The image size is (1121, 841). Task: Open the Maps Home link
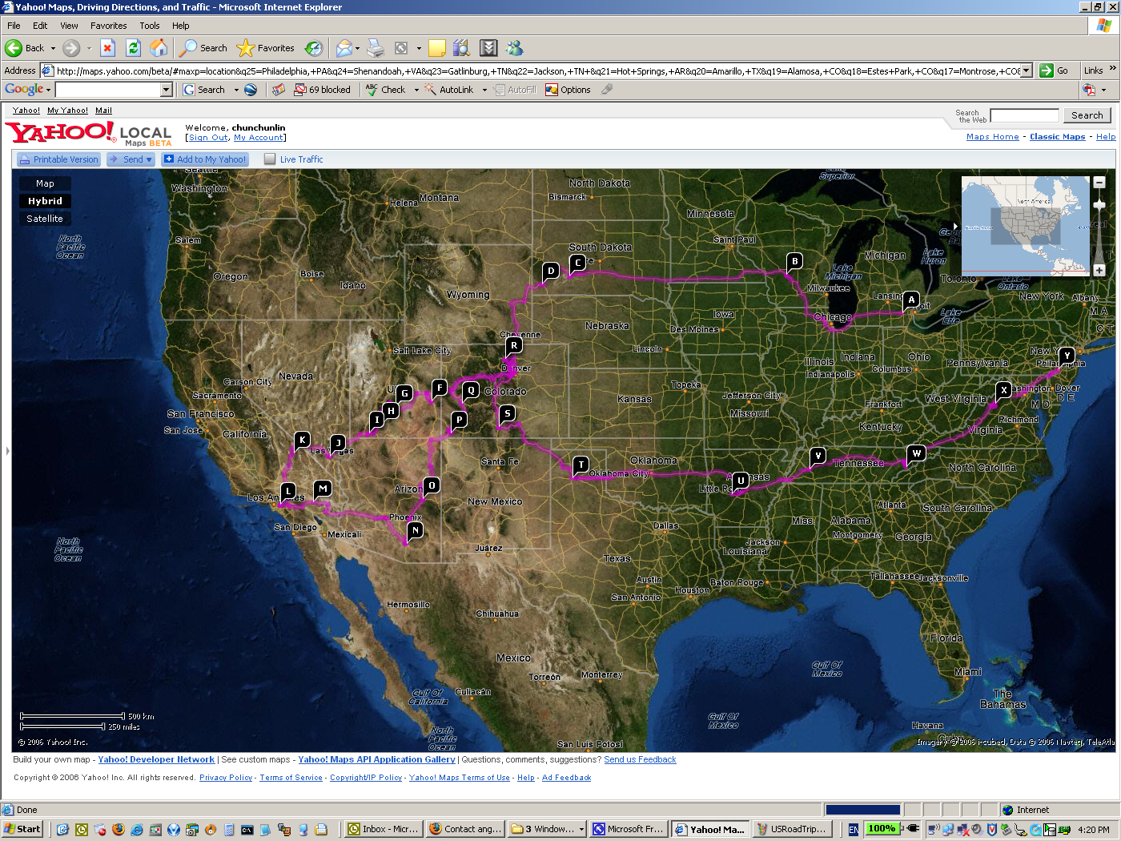992,137
